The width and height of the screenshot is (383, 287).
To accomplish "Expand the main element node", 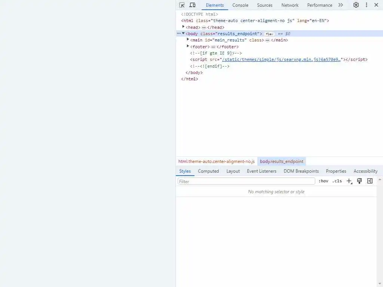I will click(188, 40).
